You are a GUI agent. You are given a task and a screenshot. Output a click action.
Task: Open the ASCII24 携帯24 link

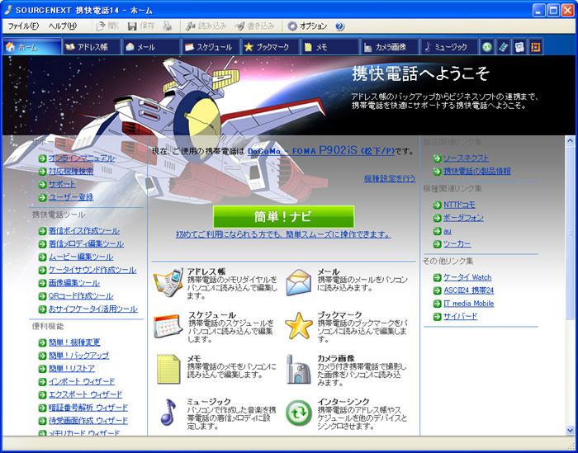click(468, 290)
